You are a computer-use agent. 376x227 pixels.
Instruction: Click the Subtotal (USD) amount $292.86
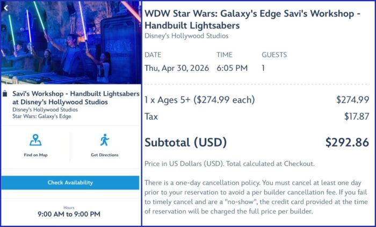[x=347, y=142]
